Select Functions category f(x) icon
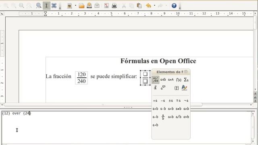 (179, 80)
